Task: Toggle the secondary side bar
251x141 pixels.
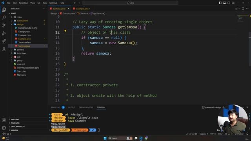Action: click(229, 3)
